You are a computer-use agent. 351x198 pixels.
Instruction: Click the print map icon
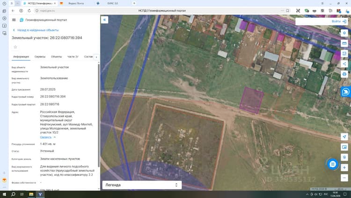[344, 74]
